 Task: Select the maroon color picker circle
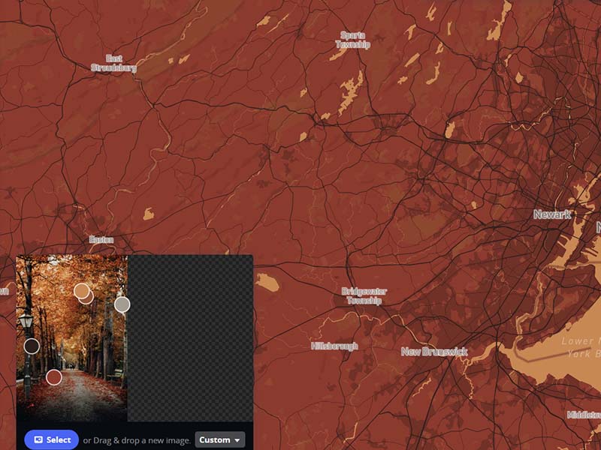coord(53,376)
